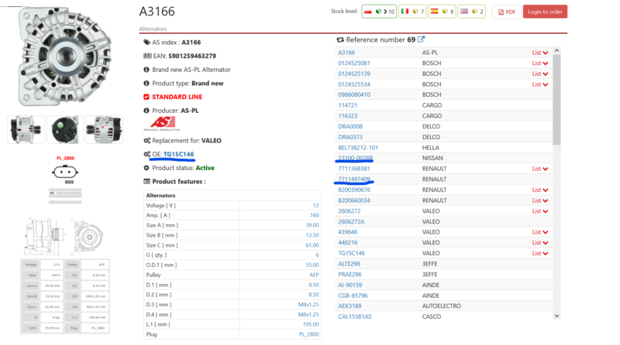Click the technical dimension drawing image

pos(65,236)
